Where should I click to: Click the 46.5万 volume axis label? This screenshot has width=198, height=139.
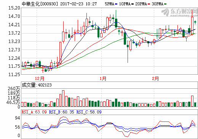(x=13, y=102)
